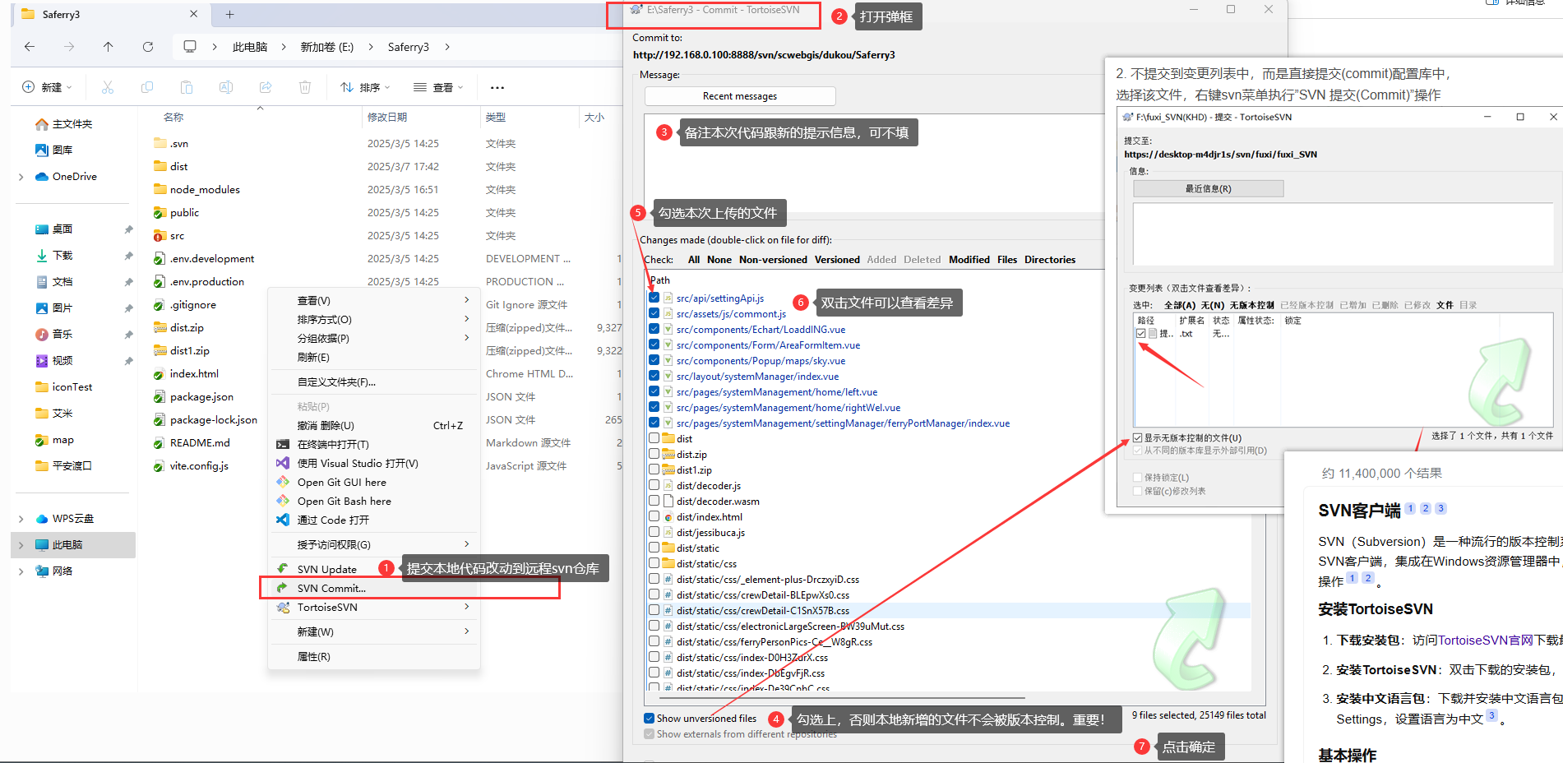Click the Visual Studio icon in context menu
The height and width of the screenshot is (763, 1563).
(283, 463)
